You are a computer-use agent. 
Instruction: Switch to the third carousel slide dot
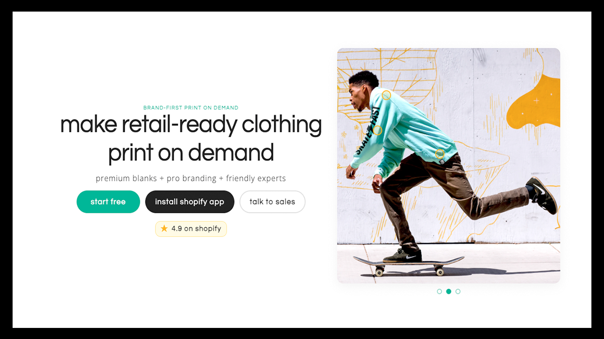click(458, 291)
